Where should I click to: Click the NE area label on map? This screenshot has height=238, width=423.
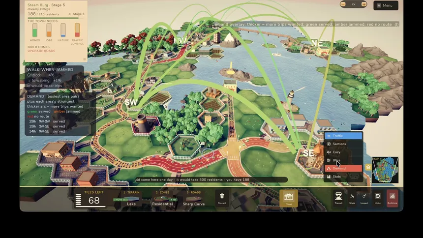point(317,43)
